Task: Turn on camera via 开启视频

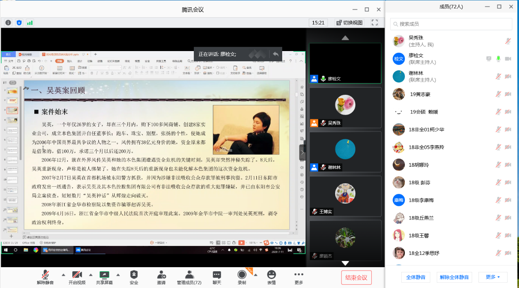Action: [x=77, y=275]
